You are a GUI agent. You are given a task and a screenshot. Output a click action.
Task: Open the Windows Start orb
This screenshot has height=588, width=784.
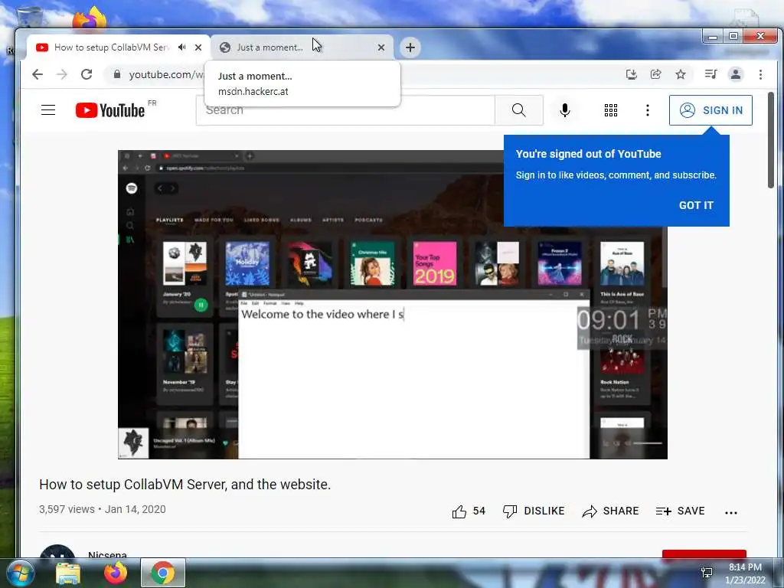pyautogui.click(x=20, y=573)
